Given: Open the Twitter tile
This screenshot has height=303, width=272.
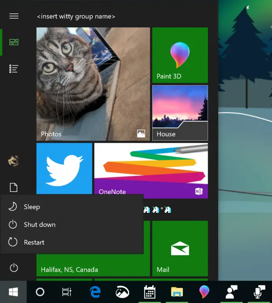Looking at the screenshot, I should pos(64,169).
